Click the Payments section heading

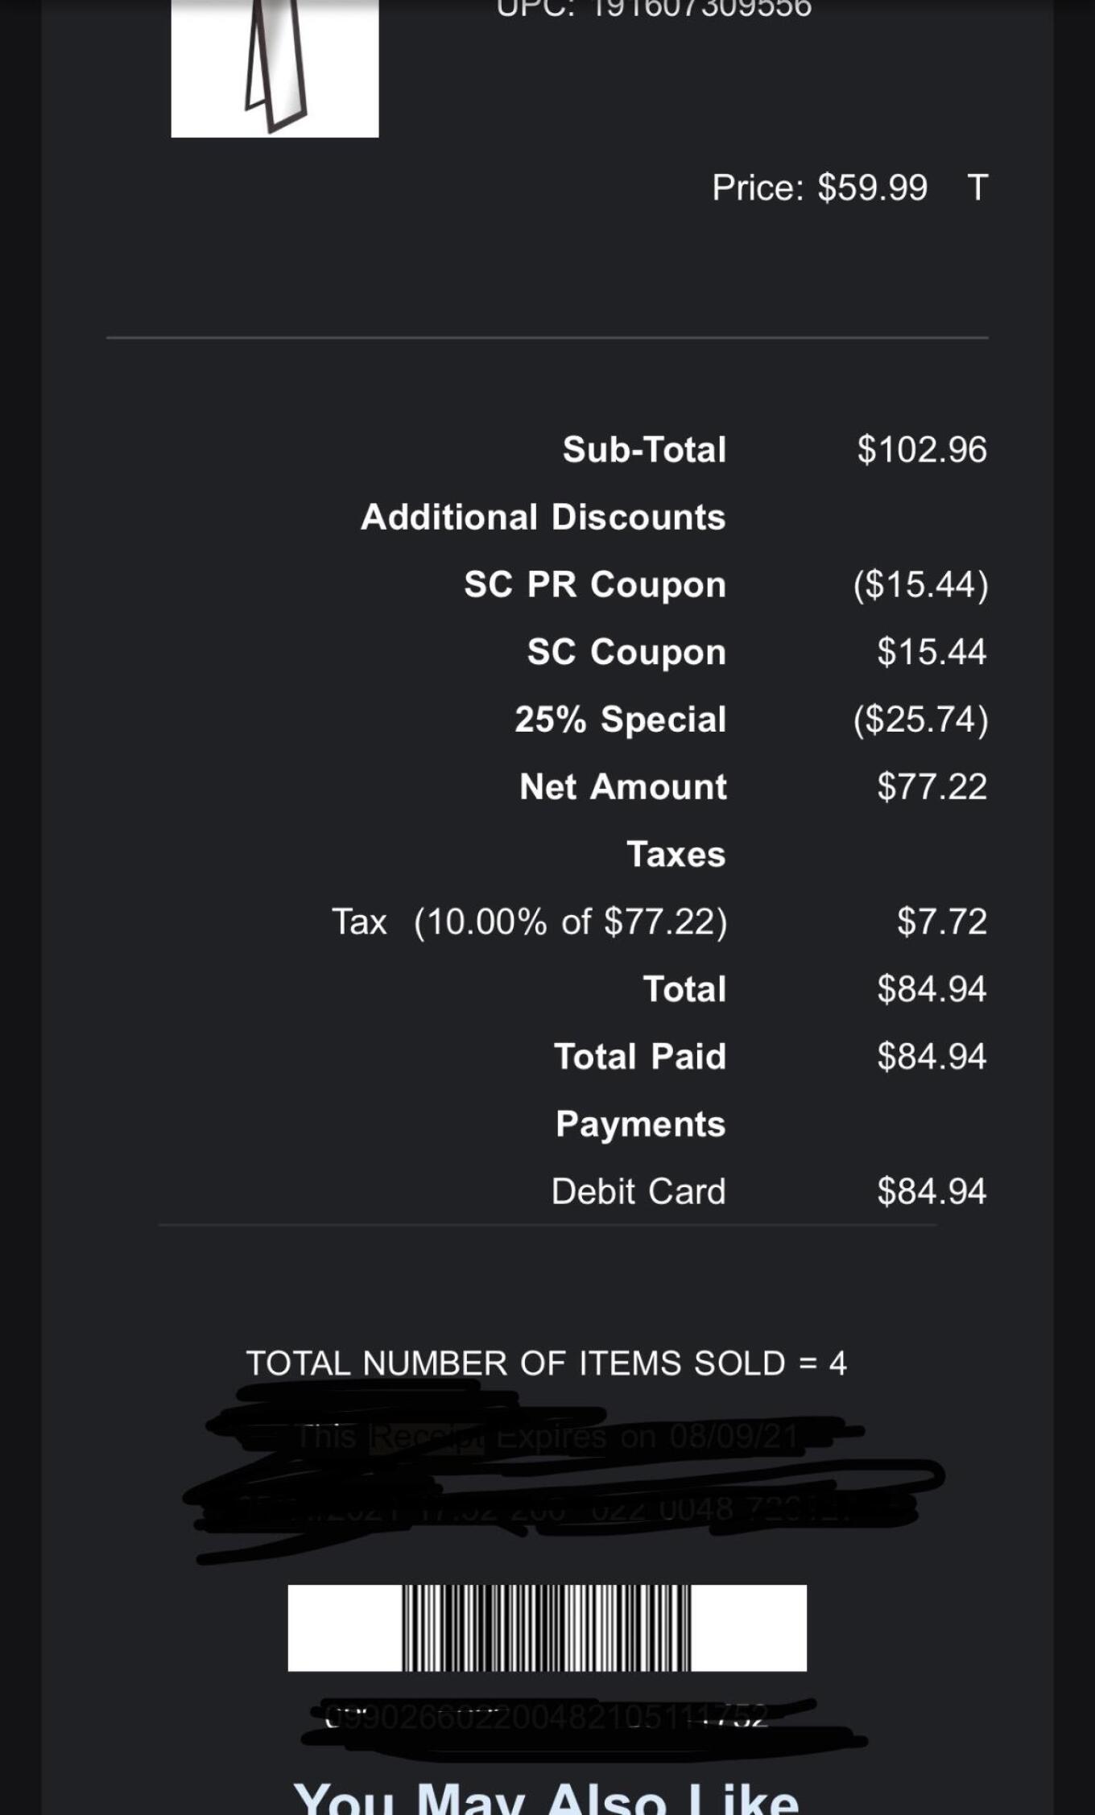(x=641, y=1124)
